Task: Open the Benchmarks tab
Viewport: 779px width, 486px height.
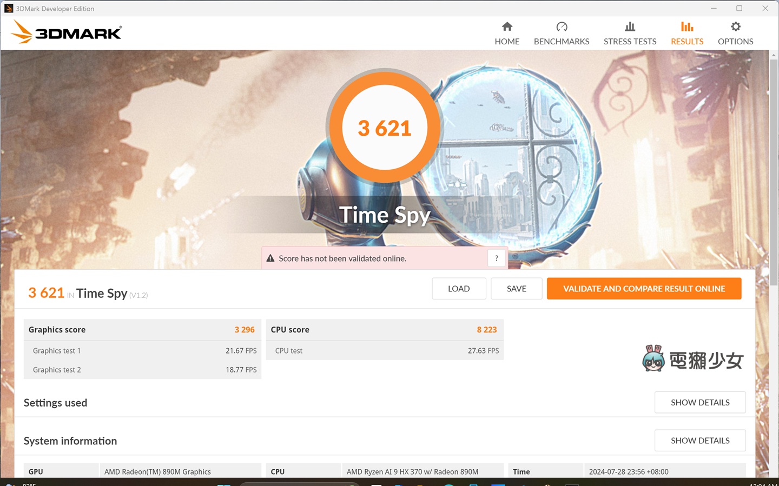Action: click(562, 34)
